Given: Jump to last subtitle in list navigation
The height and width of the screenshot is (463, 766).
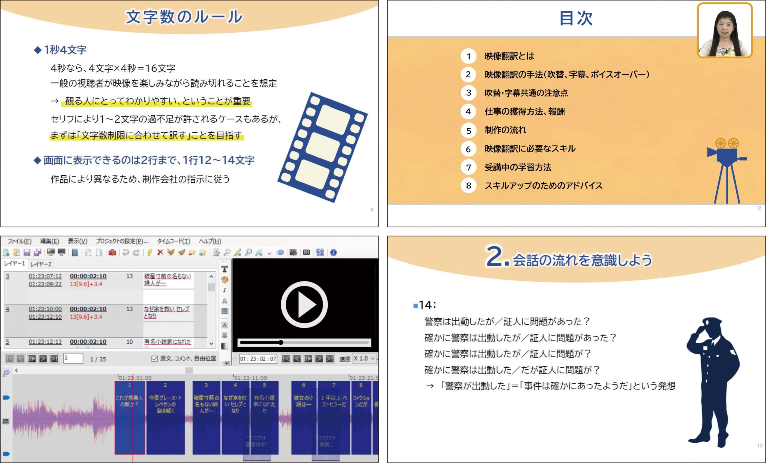Looking at the screenshot, I should point(54,359).
